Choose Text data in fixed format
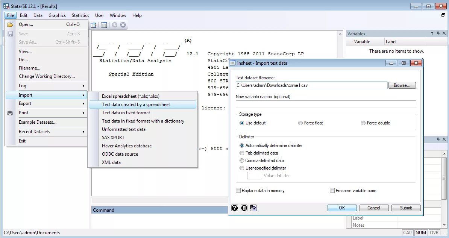The height and width of the screenshot is (238, 449). [143, 113]
